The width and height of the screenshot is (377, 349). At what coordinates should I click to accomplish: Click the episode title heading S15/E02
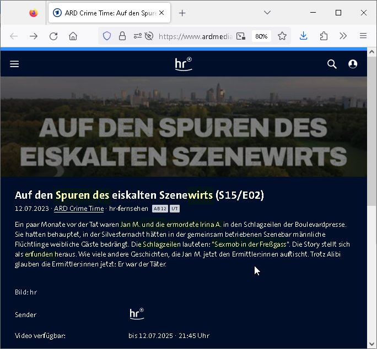coord(139,195)
